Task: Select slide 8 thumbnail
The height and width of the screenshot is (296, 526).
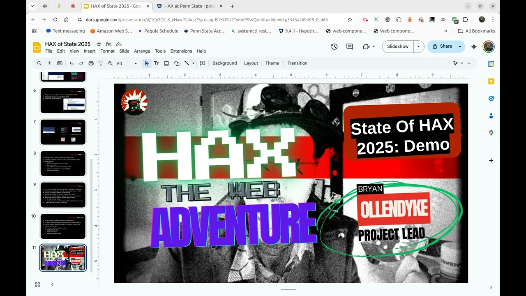Action: pos(63,163)
